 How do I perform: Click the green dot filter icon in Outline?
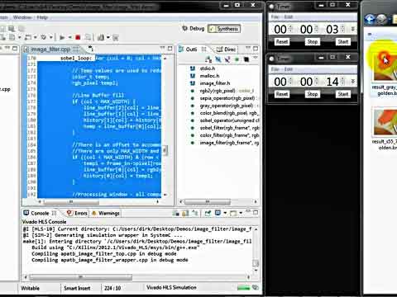(237, 59)
